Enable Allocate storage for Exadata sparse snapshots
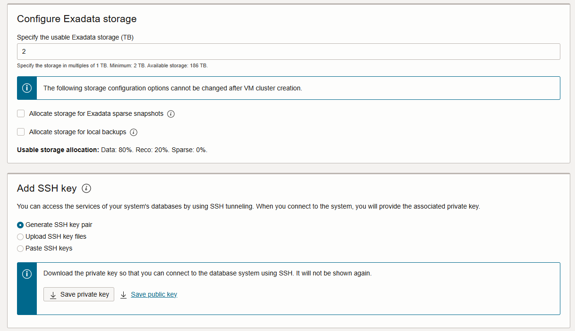 [21, 113]
